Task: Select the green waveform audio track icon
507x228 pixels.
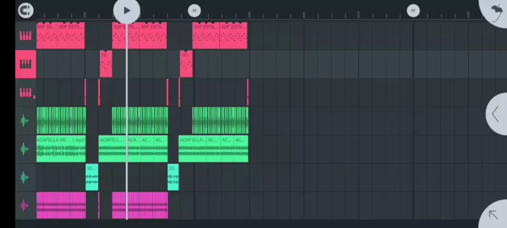Action: point(25,121)
